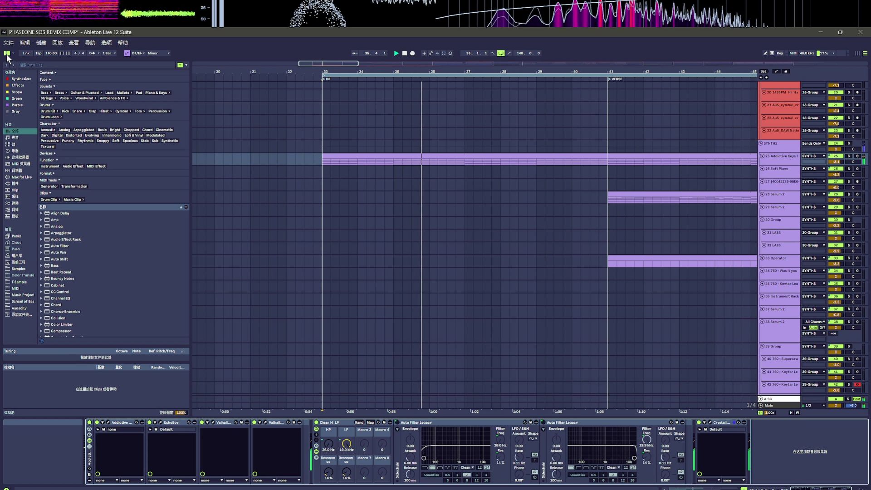The image size is (871, 490).
Task: Open Key mapping mode
Action: [780, 53]
